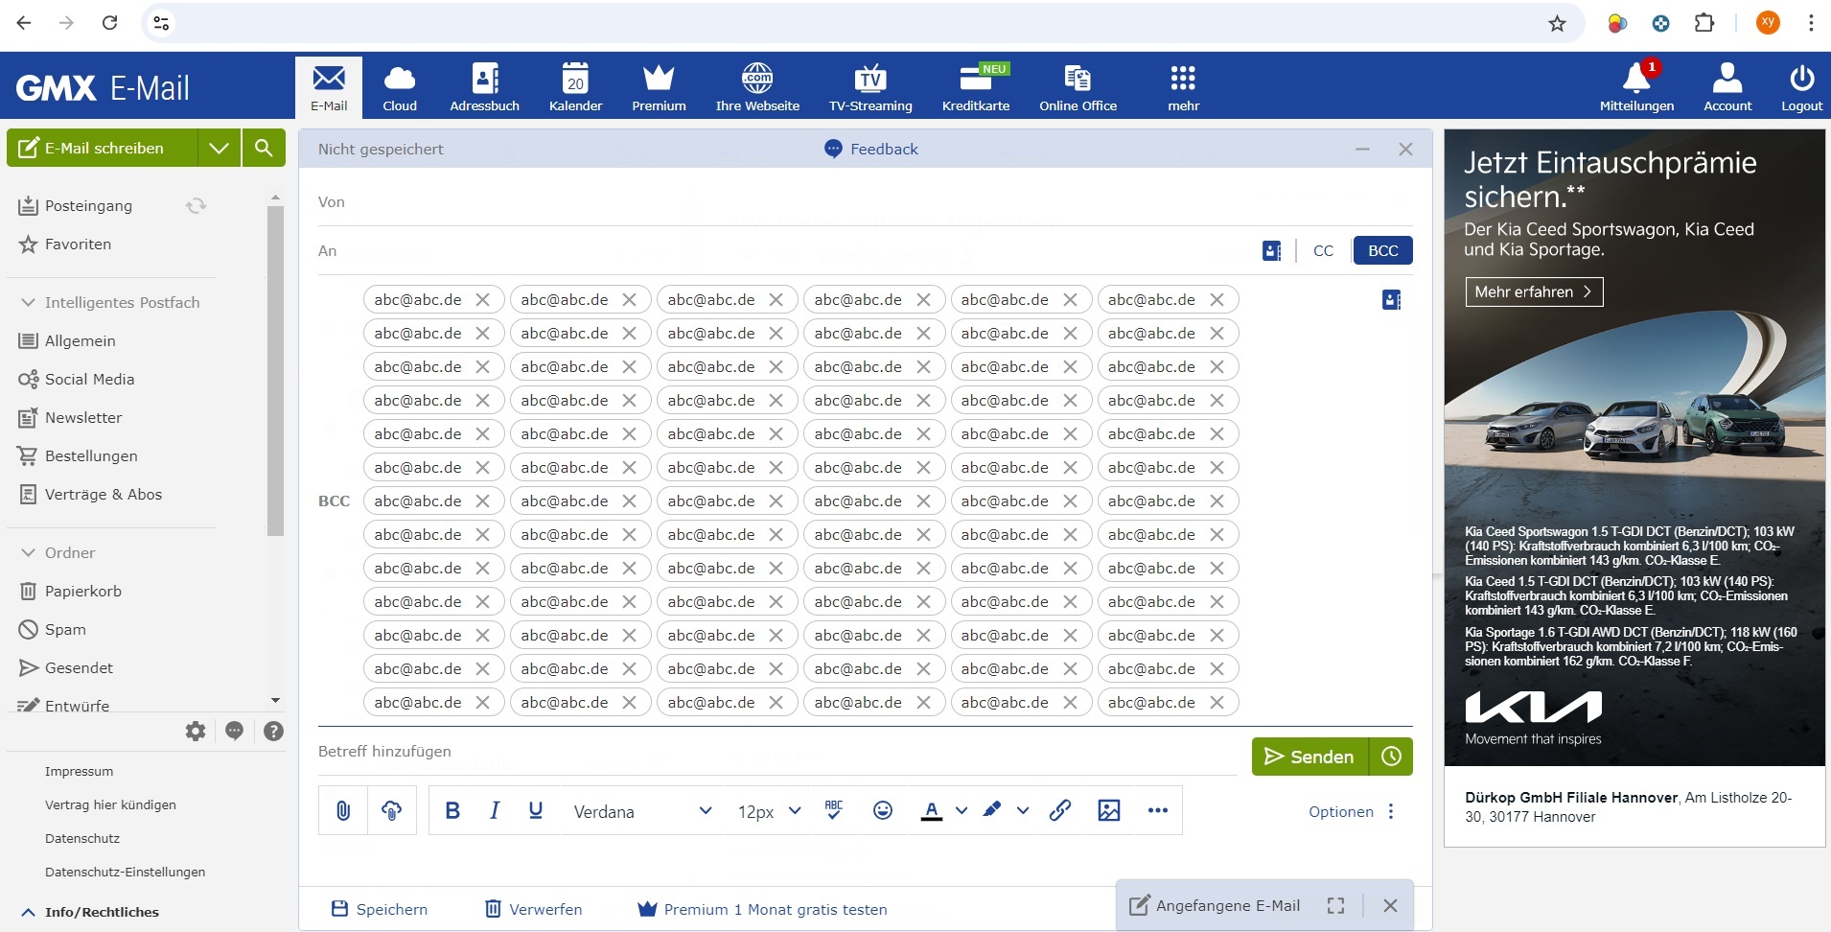
Task: Open the Adressbuch
Action: [x=485, y=87]
